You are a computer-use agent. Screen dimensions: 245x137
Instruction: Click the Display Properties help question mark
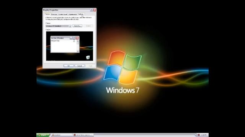click(x=91, y=10)
